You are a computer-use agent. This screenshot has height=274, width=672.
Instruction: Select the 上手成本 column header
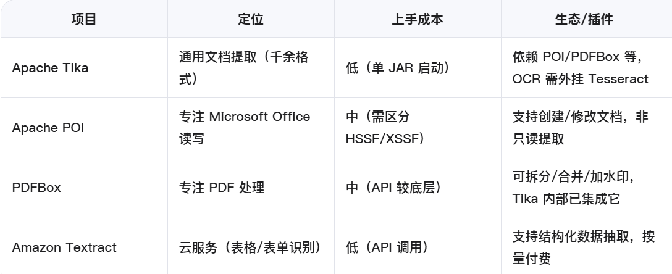pyautogui.click(x=418, y=19)
